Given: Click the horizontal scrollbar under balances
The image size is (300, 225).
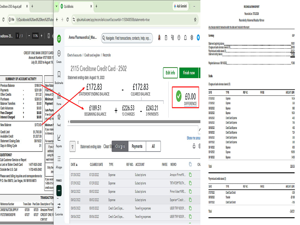Looking at the screenshot, I should (135, 122).
